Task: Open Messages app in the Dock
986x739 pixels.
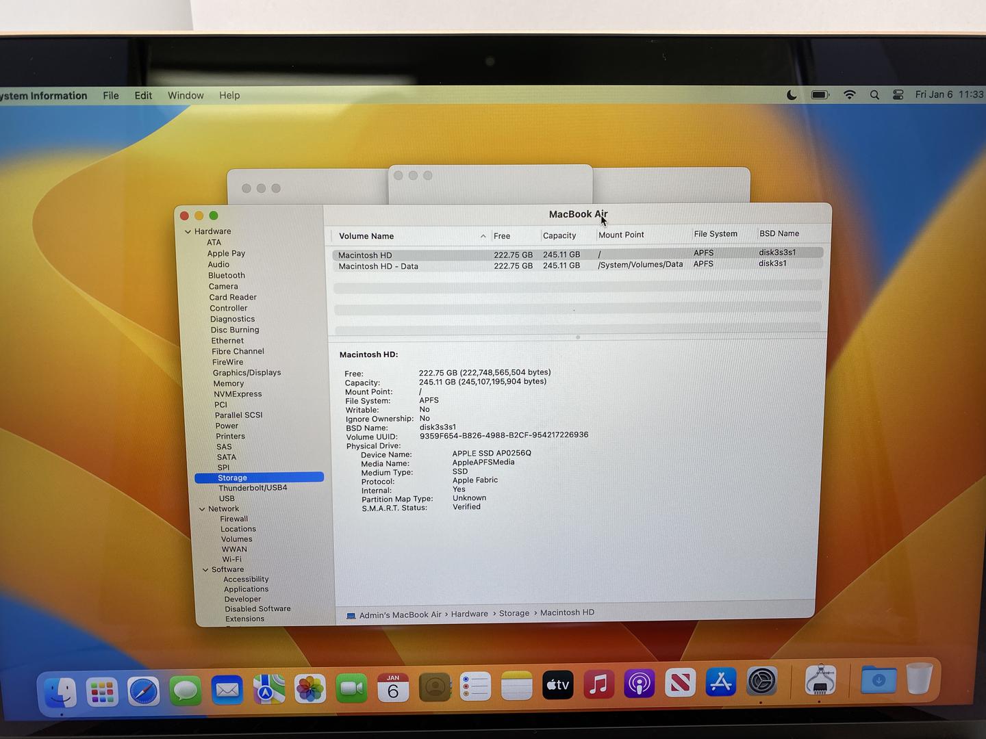Action: click(x=186, y=690)
